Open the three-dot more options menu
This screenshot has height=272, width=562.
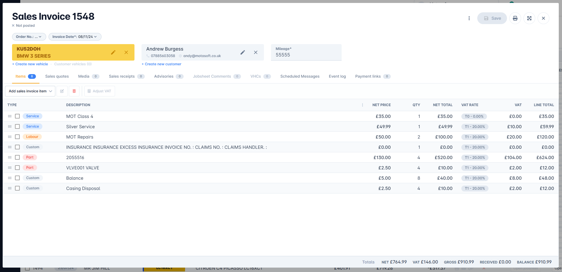point(469,18)
